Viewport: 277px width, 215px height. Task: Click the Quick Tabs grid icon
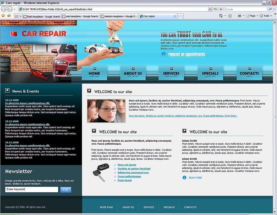click(17, 16)
